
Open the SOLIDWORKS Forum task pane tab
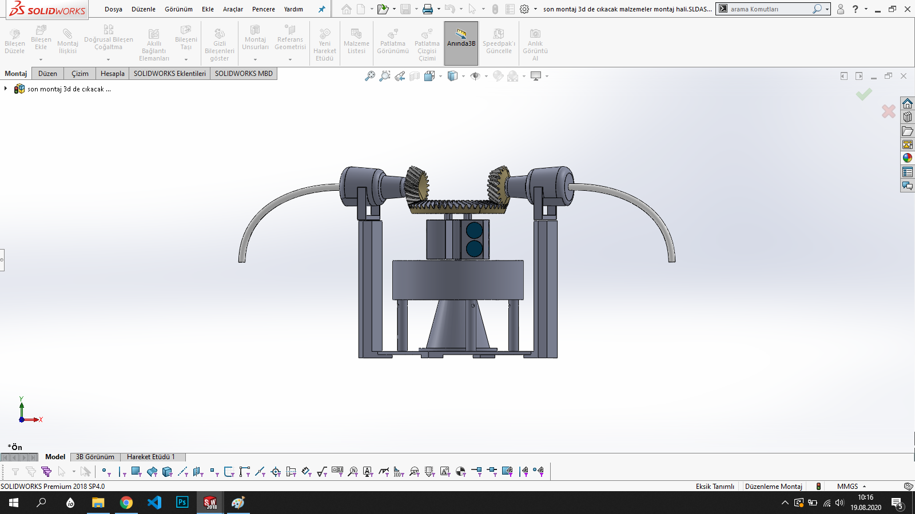point(908,186)
